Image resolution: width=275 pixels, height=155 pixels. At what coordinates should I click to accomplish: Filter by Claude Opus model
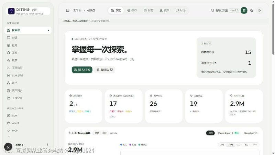228,133
